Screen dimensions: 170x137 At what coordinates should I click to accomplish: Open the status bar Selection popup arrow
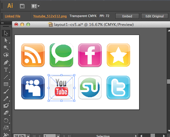(x=136, y=136)
